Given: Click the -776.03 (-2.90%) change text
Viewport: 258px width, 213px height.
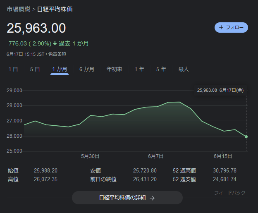Looking at the screenshot, I should click(x=29, y=43).
